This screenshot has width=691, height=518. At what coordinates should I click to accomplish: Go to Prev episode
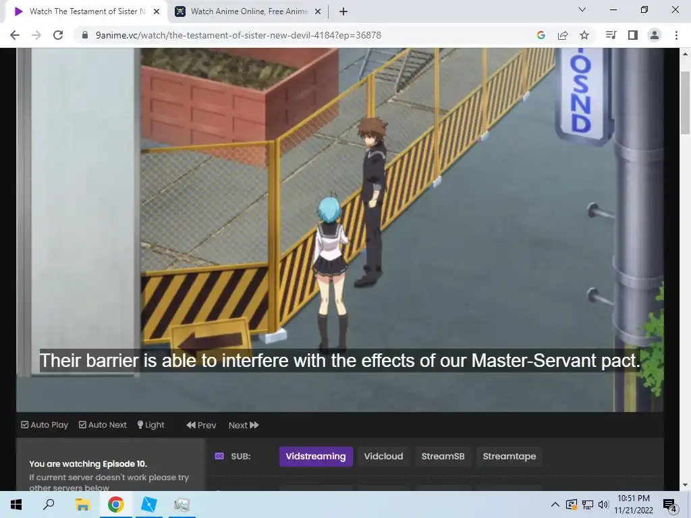(201, 425)
